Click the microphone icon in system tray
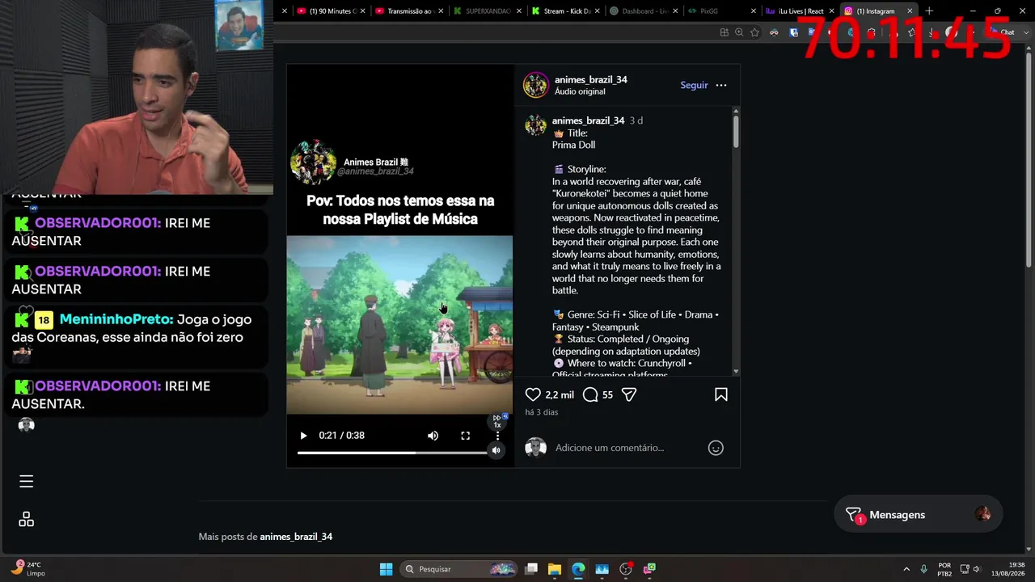 click(x=923, y=569)
